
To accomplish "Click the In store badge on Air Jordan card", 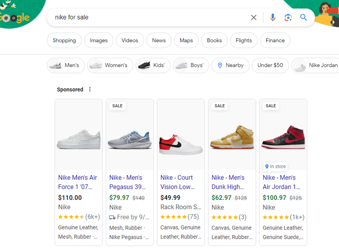I will tap(276, 167).
